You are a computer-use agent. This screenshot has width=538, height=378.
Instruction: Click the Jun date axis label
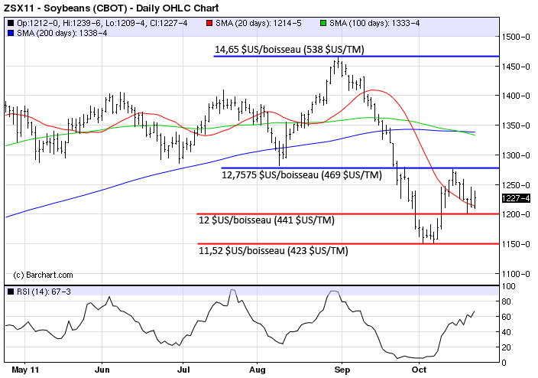tap(101, 369)
